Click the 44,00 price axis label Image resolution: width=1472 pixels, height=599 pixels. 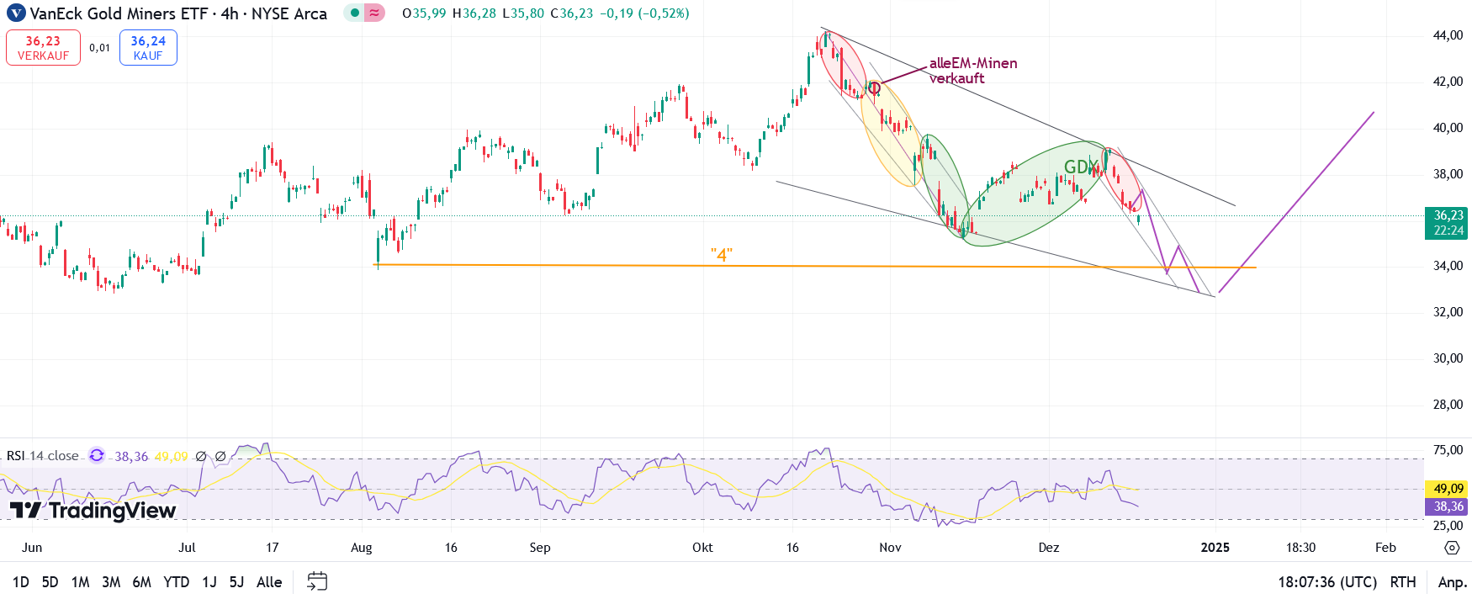pyautogui.click(x=1448, y=35)
